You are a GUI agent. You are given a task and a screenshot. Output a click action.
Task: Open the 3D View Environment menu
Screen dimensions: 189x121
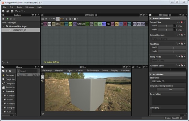[93, 70]
